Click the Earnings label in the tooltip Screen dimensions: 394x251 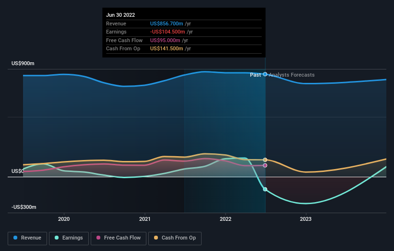[x=116, y=32]
